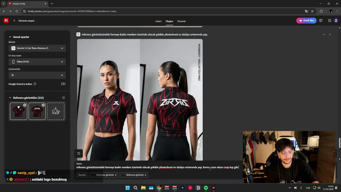
Task: Click the first Referans görüntü chip
Action: [x=103, y=175]
